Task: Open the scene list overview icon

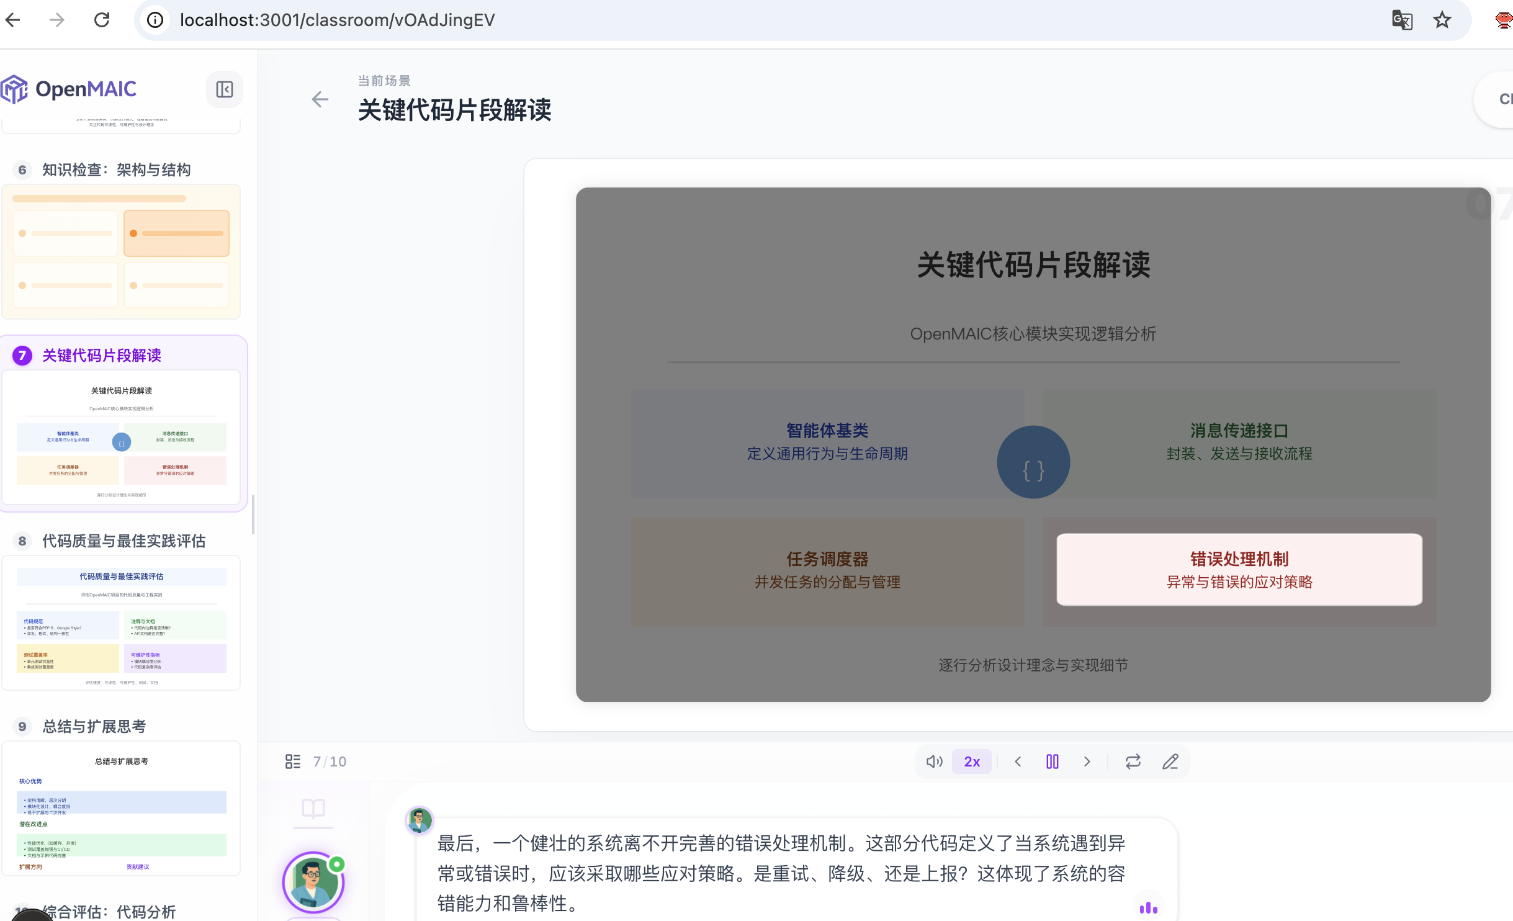Action: click(294, 761)
